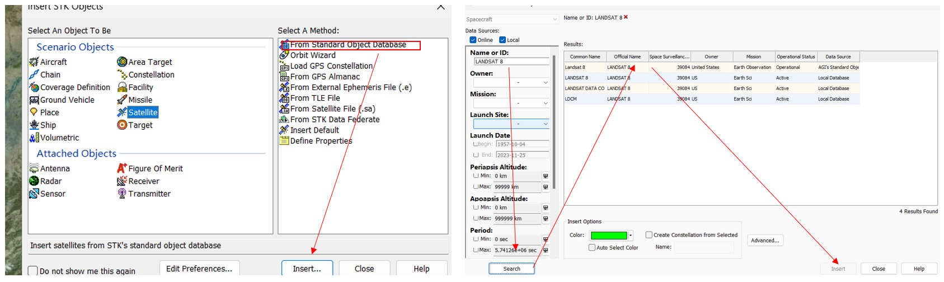
Task: Select the Missile object
Action: click(x=134, y=100)
